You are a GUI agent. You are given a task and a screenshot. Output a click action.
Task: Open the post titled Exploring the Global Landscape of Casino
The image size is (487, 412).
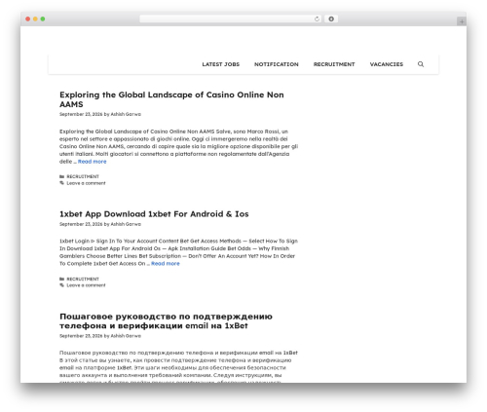coord(171,99)
